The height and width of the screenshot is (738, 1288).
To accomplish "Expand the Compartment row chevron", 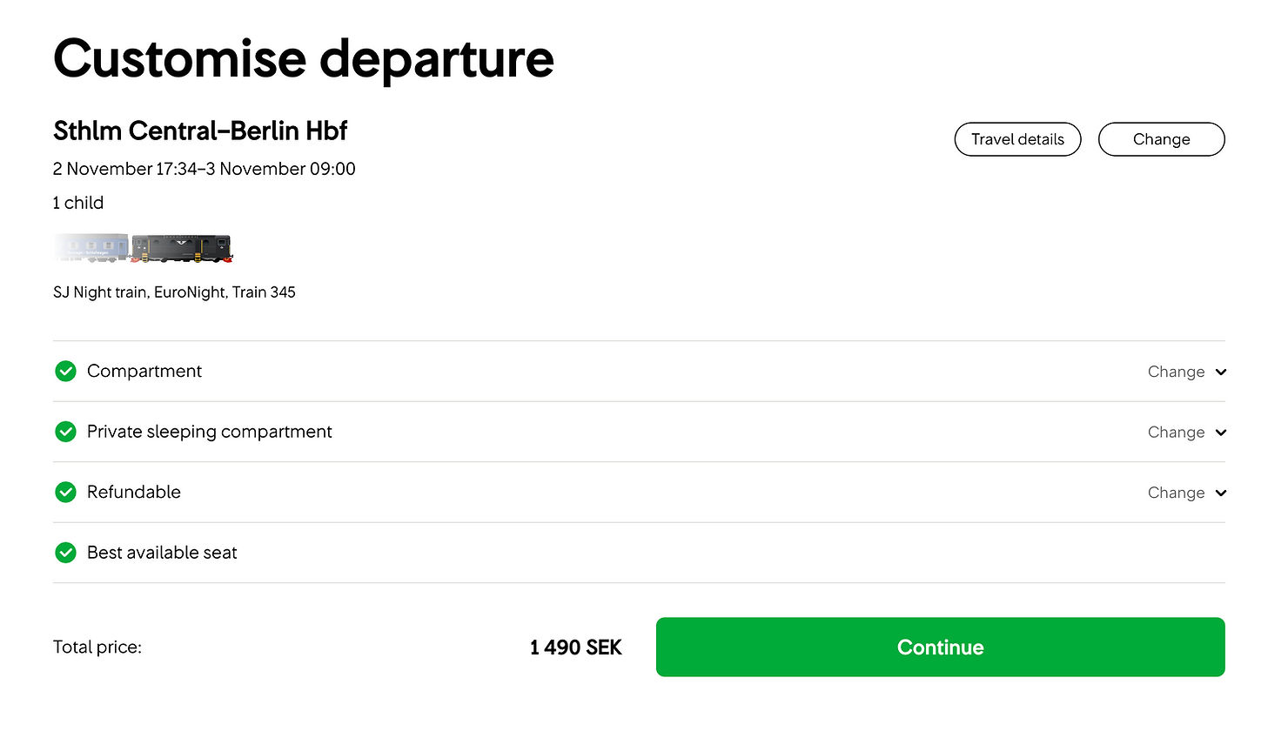I will (1221, 372).
